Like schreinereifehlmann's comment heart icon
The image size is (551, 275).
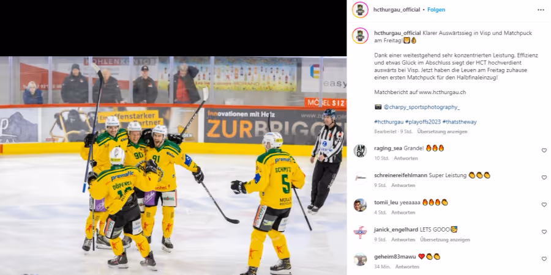pyautogui.click(x=544, y=177)
